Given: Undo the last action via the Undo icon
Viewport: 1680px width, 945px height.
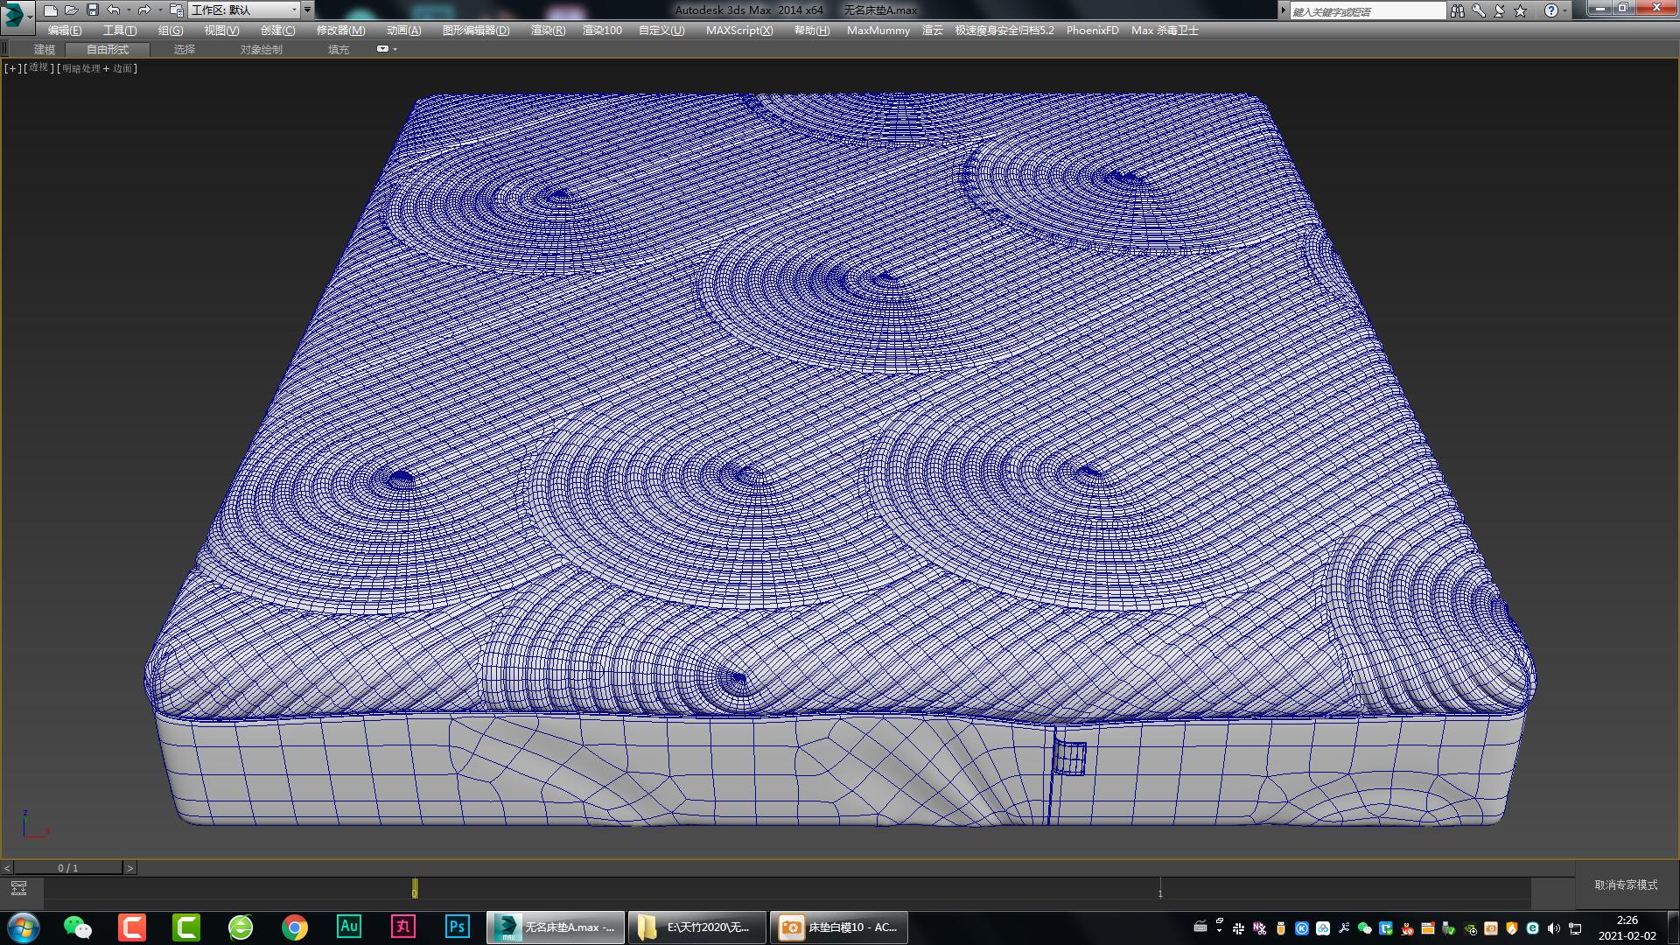Looking at the screenshot, I should pos(112,10).
